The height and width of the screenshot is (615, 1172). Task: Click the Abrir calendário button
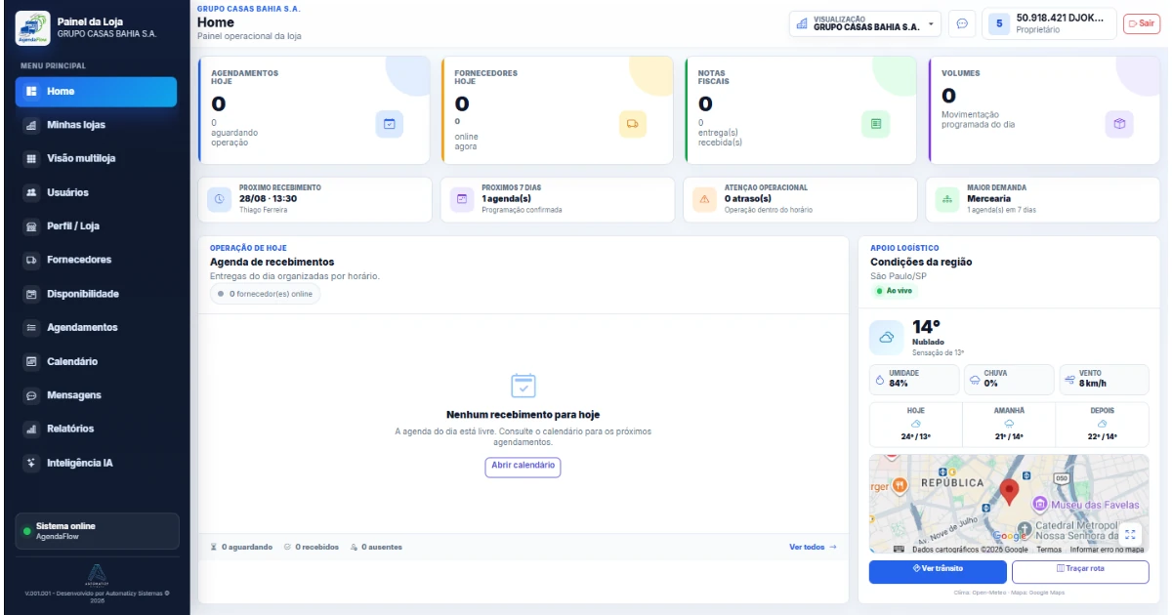click(x=523, y=467)
